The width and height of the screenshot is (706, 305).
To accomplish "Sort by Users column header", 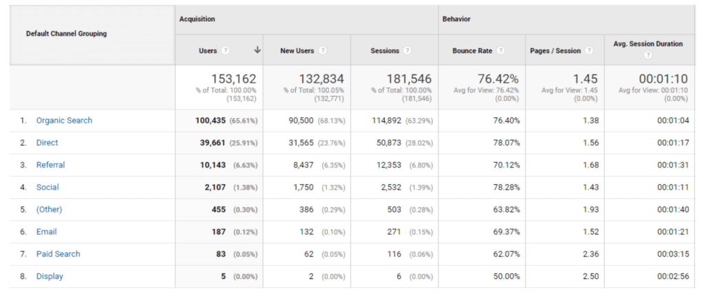I will click(x=208, y=51).
